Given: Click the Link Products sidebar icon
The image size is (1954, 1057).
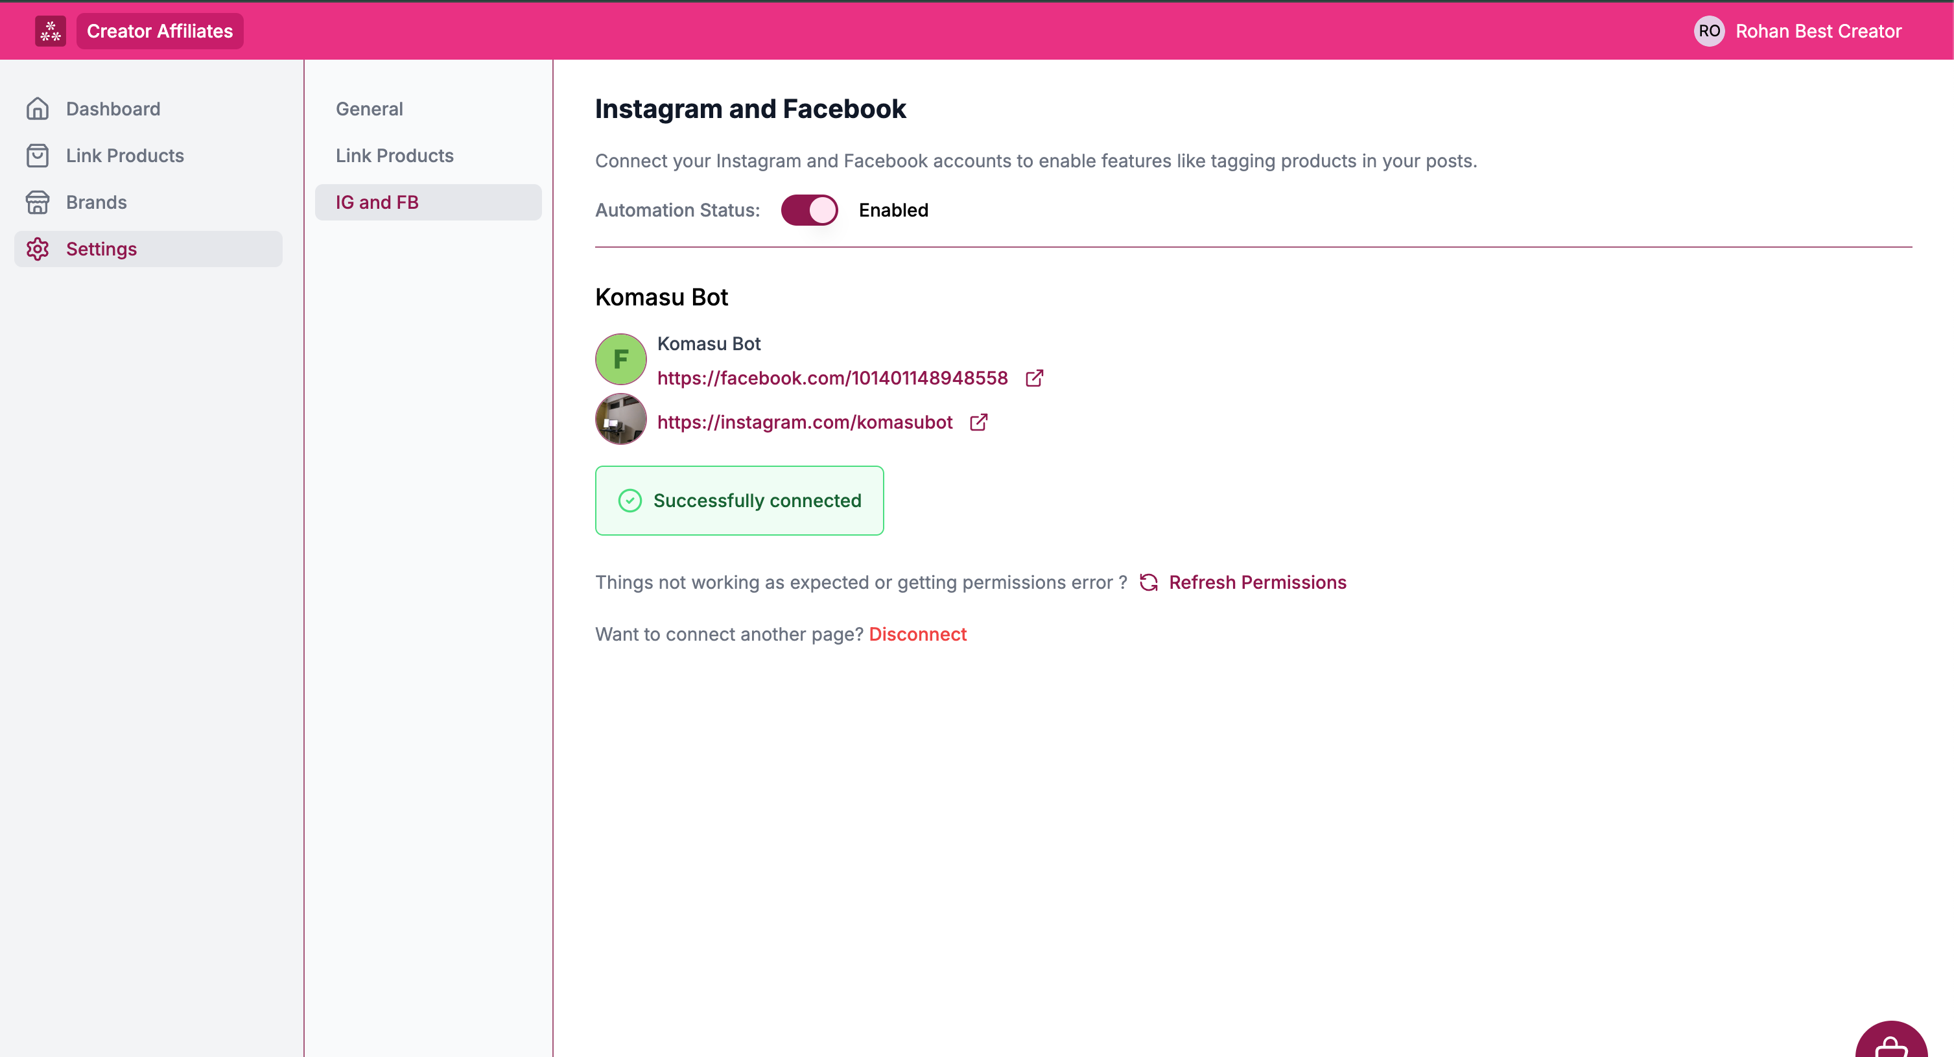Looking at the screenshot, I should coord(38,155).
